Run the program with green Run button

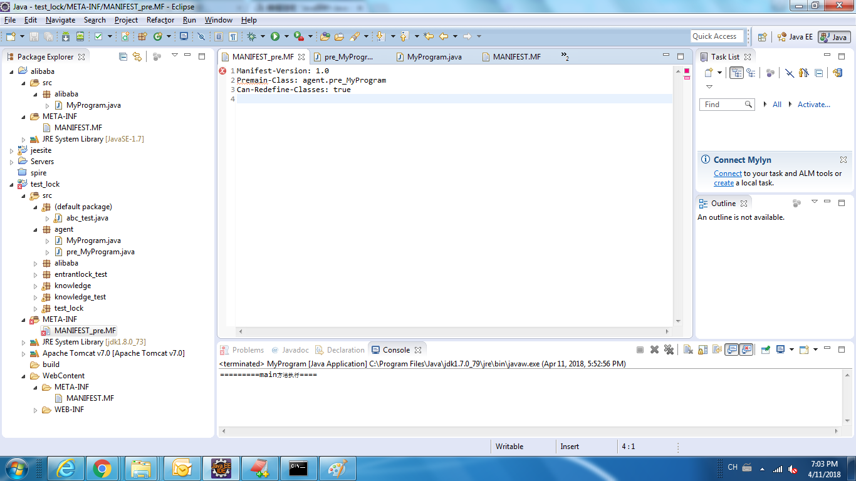(x=274, y=36)
